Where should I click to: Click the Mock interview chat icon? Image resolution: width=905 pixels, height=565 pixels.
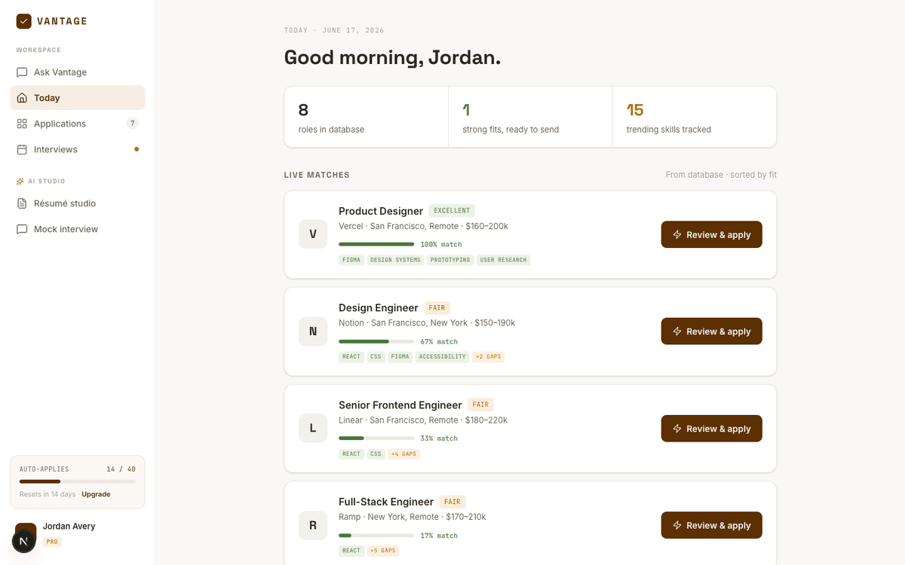point(22,229)
